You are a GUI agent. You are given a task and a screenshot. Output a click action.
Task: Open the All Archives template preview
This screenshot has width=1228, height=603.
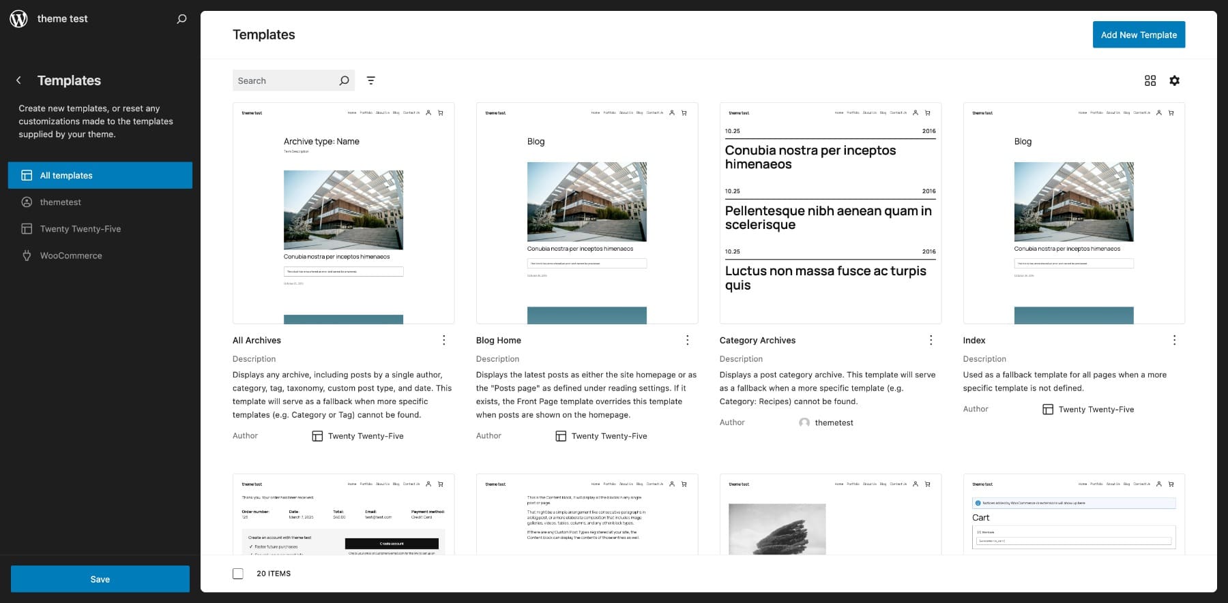343,213
